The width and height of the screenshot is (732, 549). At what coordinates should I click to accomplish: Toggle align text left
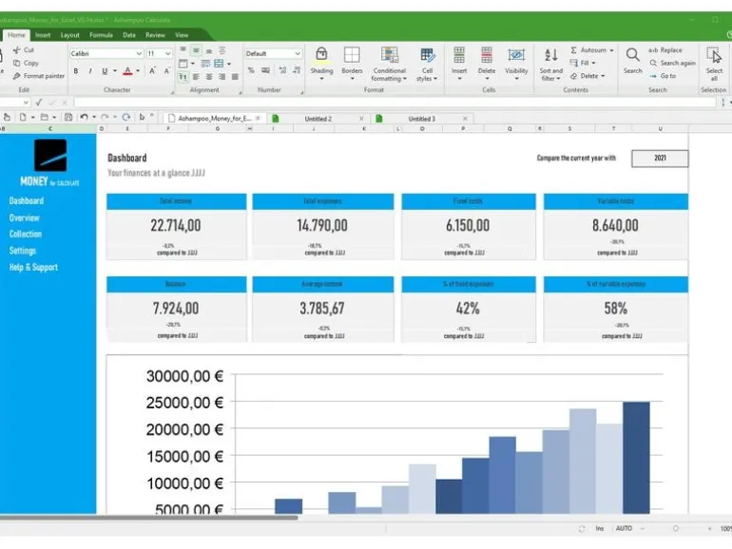pos(196,77)
